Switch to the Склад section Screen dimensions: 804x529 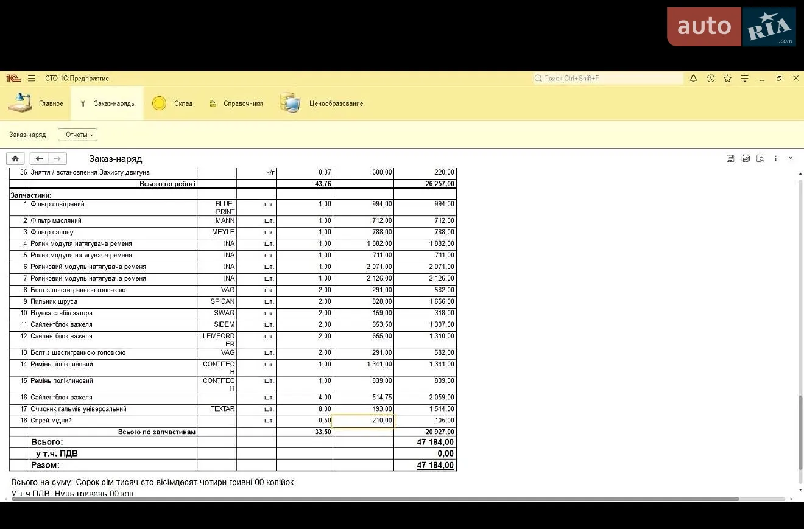click(172, 103)
